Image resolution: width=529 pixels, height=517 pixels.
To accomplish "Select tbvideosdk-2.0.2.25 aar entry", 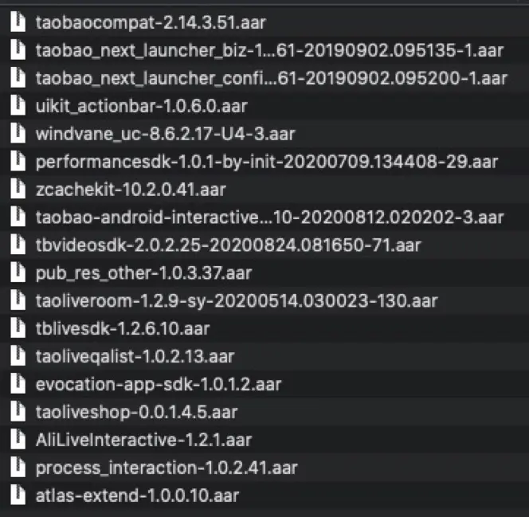I will click(x=228, y=245).
